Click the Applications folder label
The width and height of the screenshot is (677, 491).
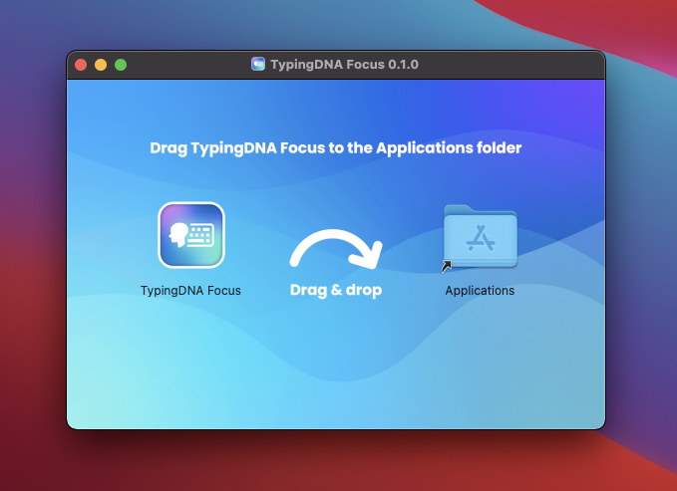tap(480, 291)
